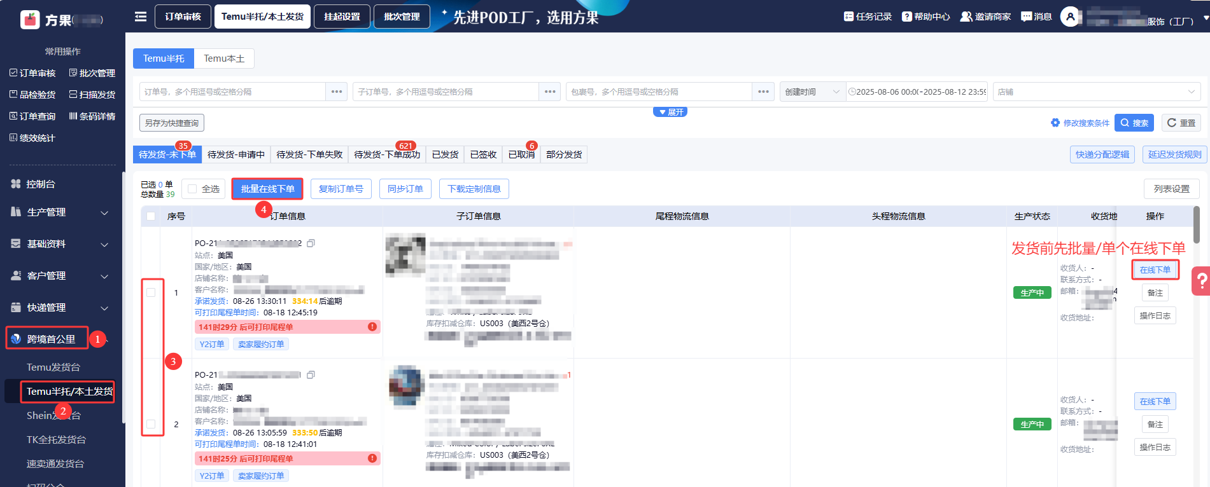This screenshot has height=487, width=1210.
Task: Select the 待发货-申请中 status tab
Action: click(x=236, y=154)
